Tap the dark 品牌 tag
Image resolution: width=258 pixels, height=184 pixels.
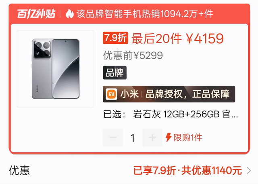coord(114,73)
